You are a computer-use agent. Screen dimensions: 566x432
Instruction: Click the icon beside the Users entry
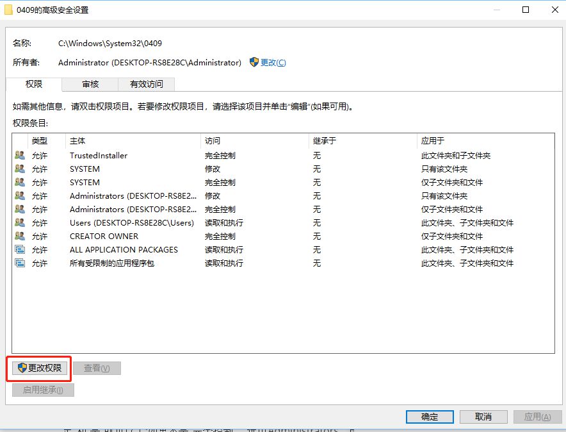pos(20,223)
